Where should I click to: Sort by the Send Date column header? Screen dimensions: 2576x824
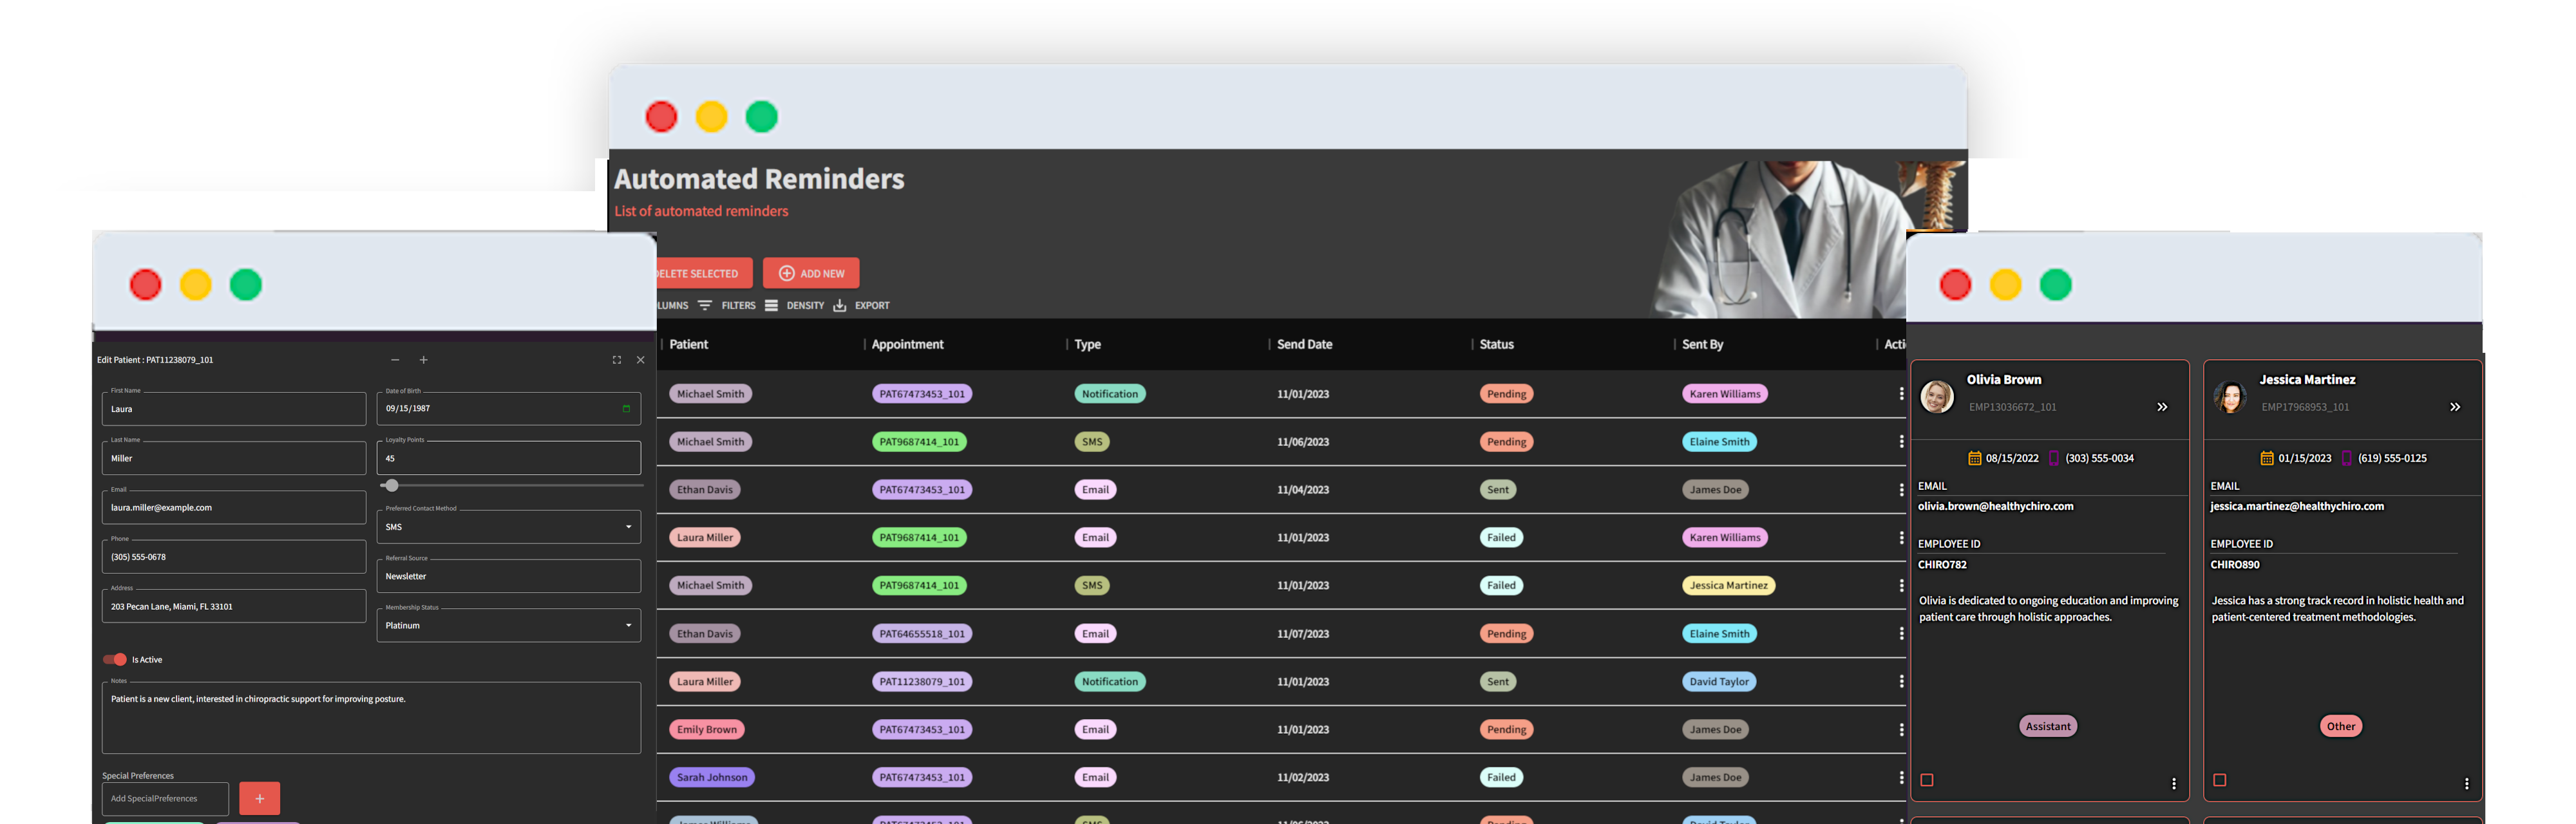[1304, 344]
